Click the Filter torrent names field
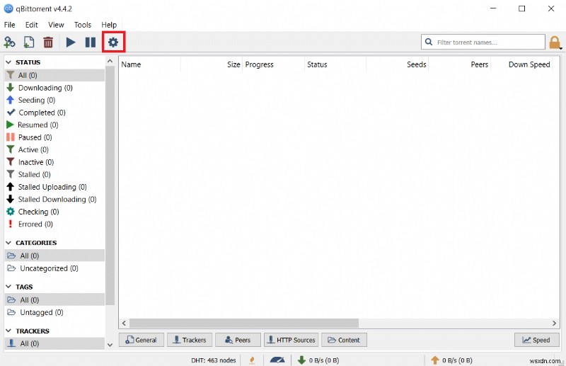566x366 pixels. pos(483,42)
